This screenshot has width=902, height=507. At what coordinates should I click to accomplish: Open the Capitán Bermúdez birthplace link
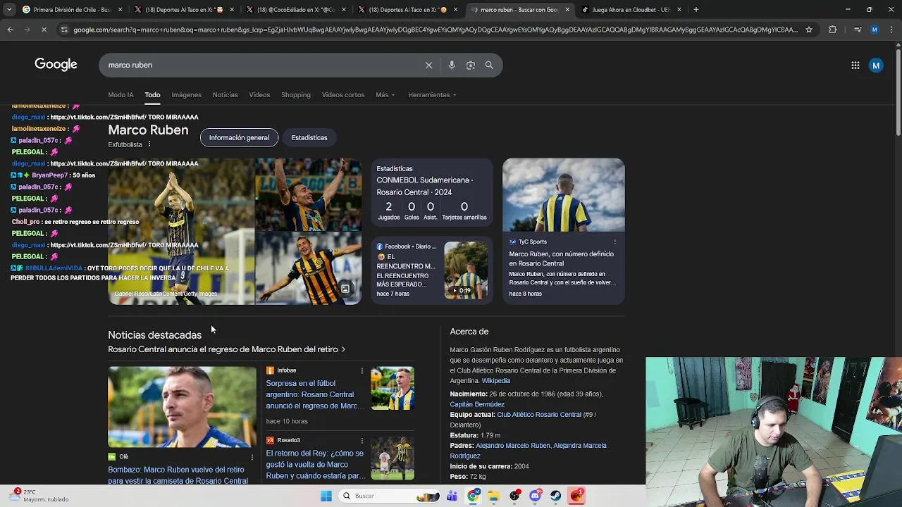477,405
